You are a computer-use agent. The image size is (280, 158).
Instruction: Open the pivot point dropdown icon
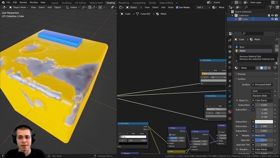point(84,7)
